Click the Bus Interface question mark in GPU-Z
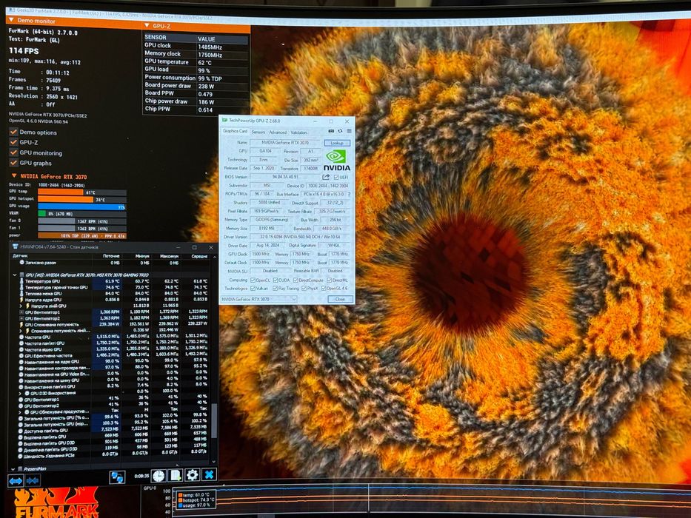This screenshot has width=691, height=518. (350, 194)
